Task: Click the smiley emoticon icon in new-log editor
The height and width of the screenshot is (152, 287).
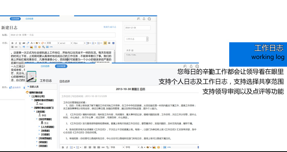Action: click(39, 47)
